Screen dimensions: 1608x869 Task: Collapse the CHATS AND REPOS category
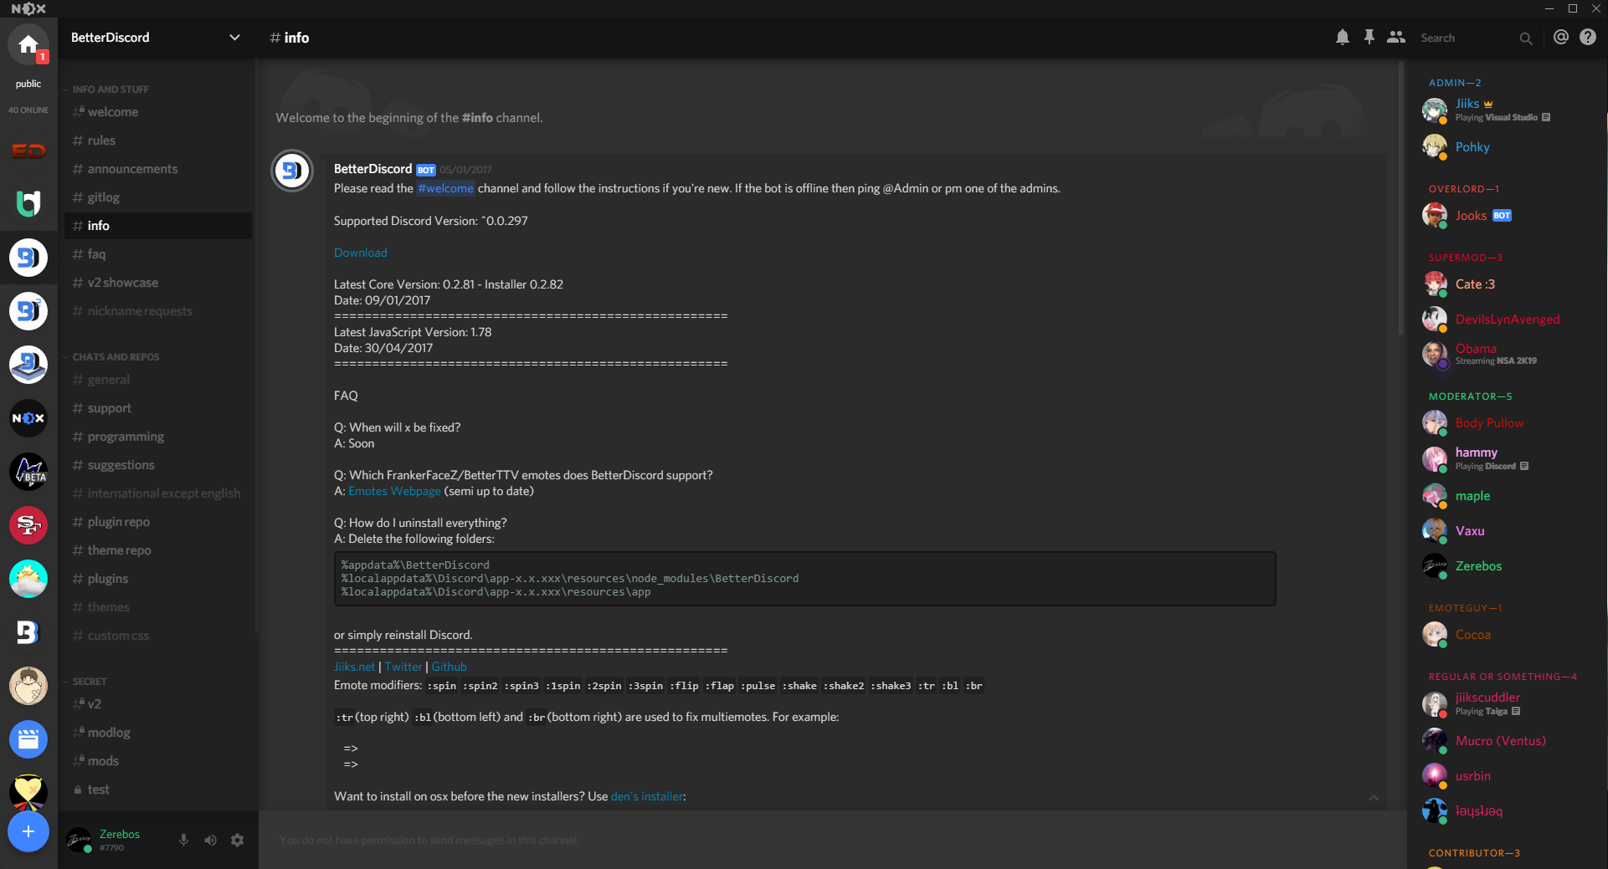click(x=115, y=357)
